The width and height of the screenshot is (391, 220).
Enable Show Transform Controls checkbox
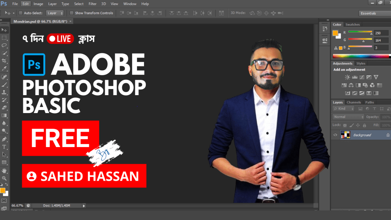pos(71,13)
